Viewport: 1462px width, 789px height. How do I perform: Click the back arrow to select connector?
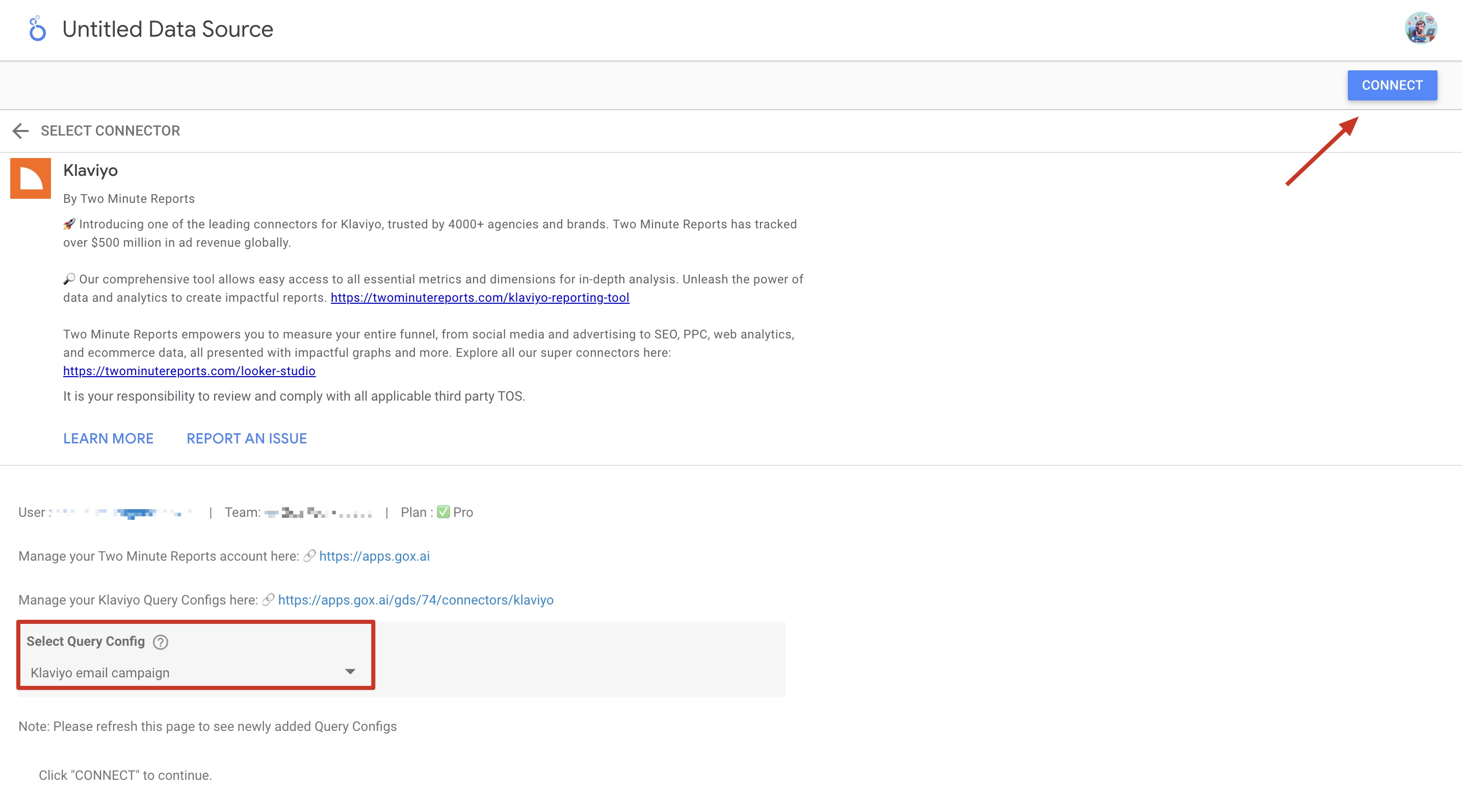21,131
